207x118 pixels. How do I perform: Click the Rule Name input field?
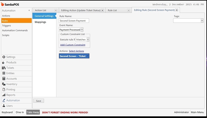[74, 21]
